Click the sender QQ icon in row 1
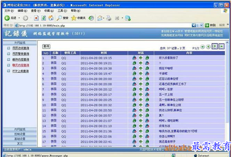 (134, 58)
